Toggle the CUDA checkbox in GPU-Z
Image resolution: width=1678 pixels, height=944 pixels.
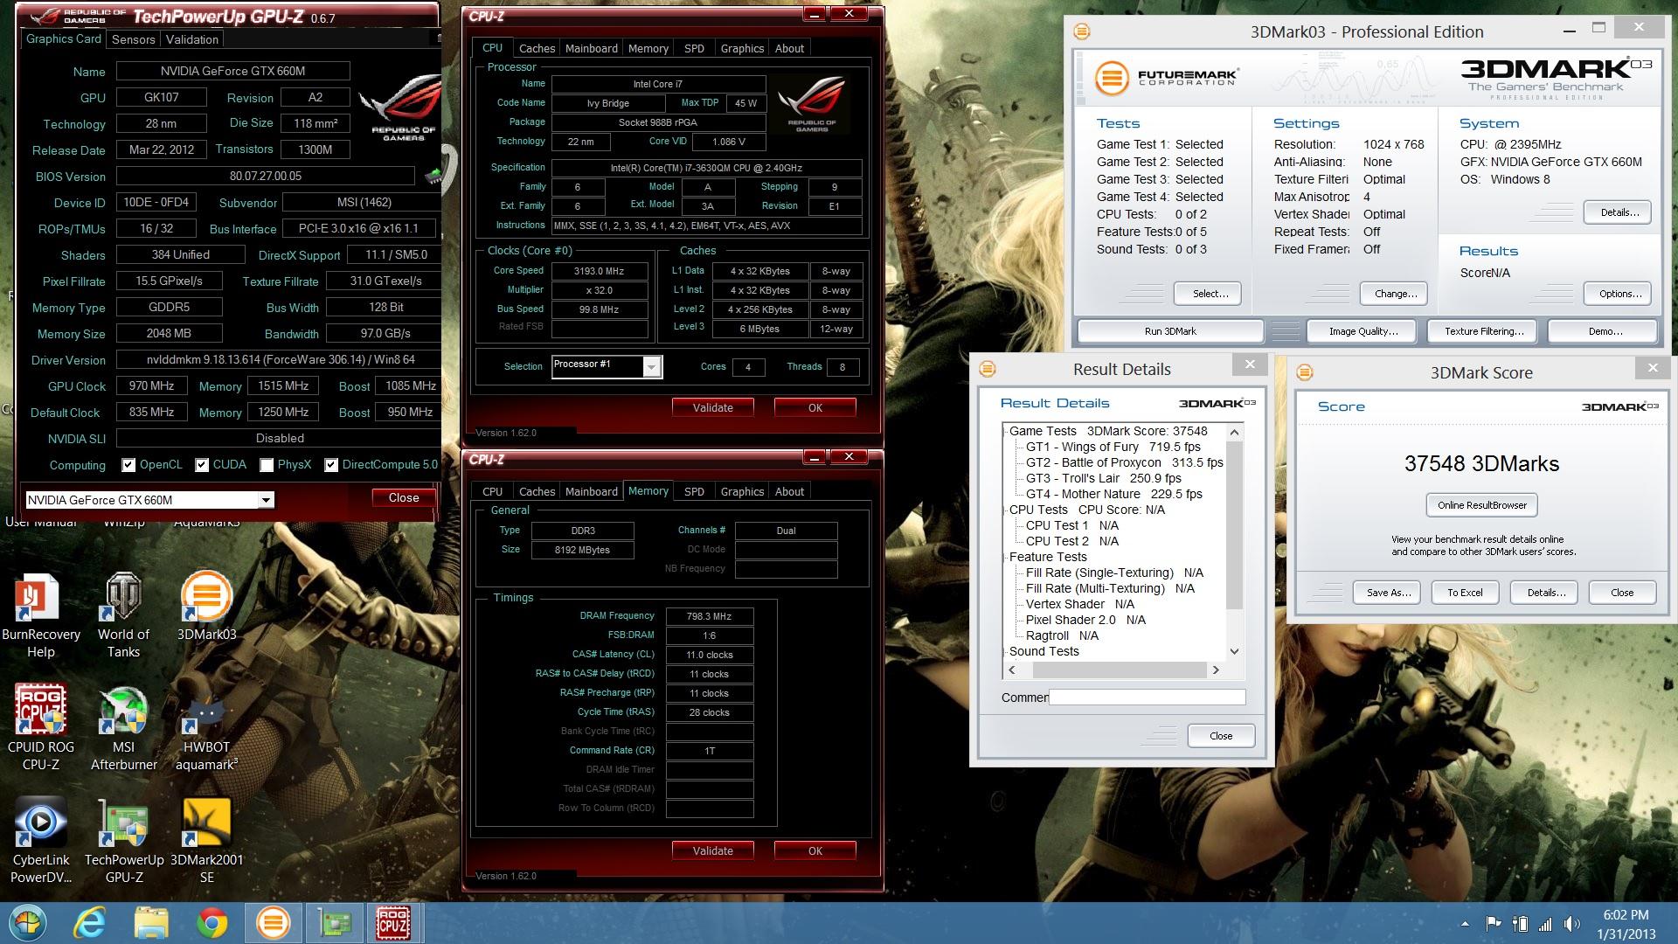pos(202,465)
